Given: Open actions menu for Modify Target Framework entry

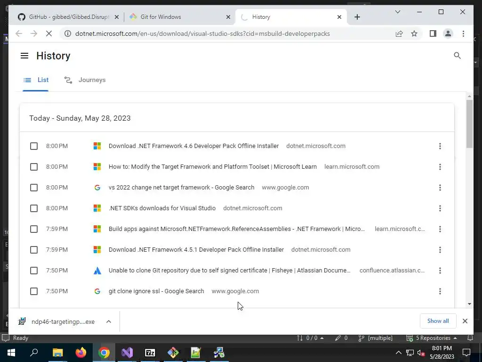Looking at the screenshot, I should (440, 167).
